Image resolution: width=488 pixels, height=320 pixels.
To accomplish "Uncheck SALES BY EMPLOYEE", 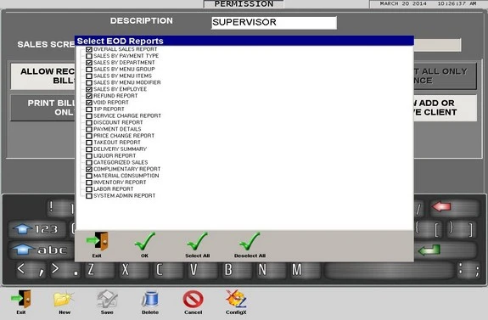I will pos(89,89).
